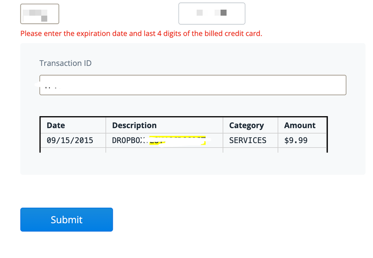The width and height of the screenshot is (373, 258).
Task: Click the dark gray square in top-right box
Action: click(x=223, y=13)
